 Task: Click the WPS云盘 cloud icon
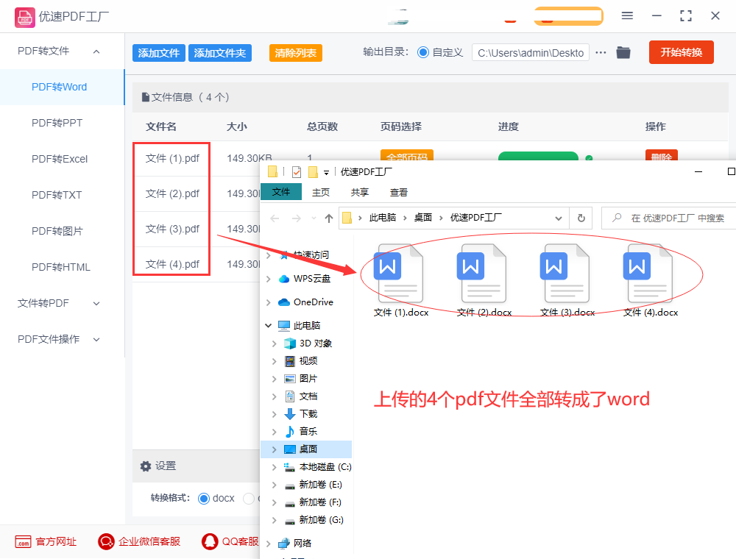284,279
